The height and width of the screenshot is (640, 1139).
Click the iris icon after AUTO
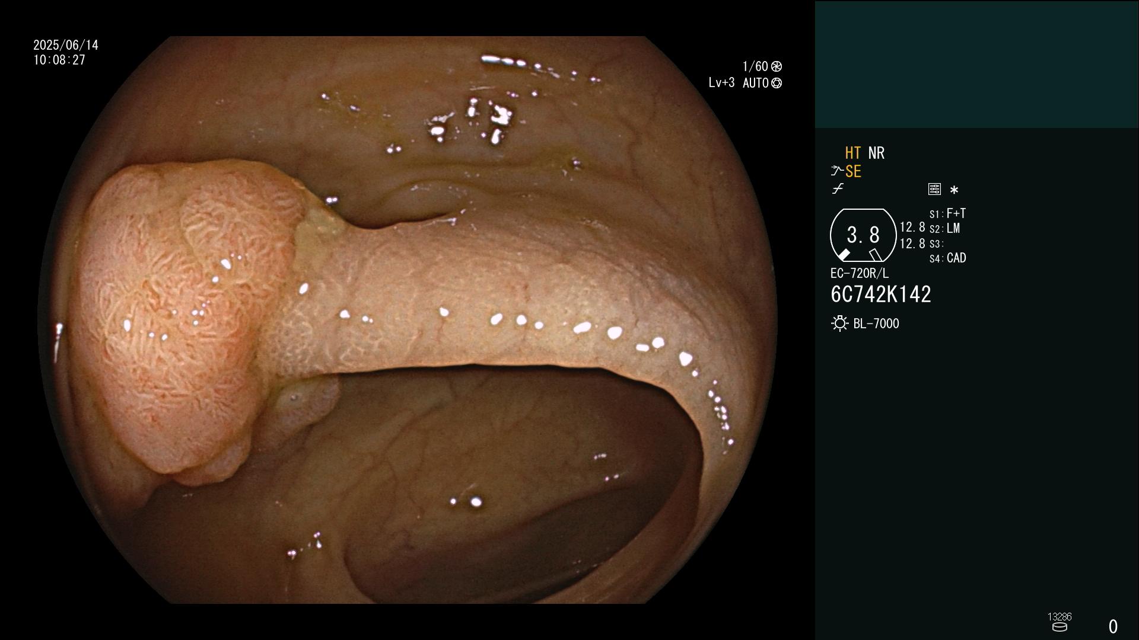[x=777, y=83]
